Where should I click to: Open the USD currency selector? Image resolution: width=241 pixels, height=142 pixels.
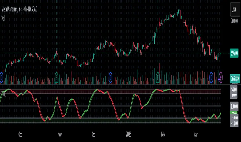[235, 10]
